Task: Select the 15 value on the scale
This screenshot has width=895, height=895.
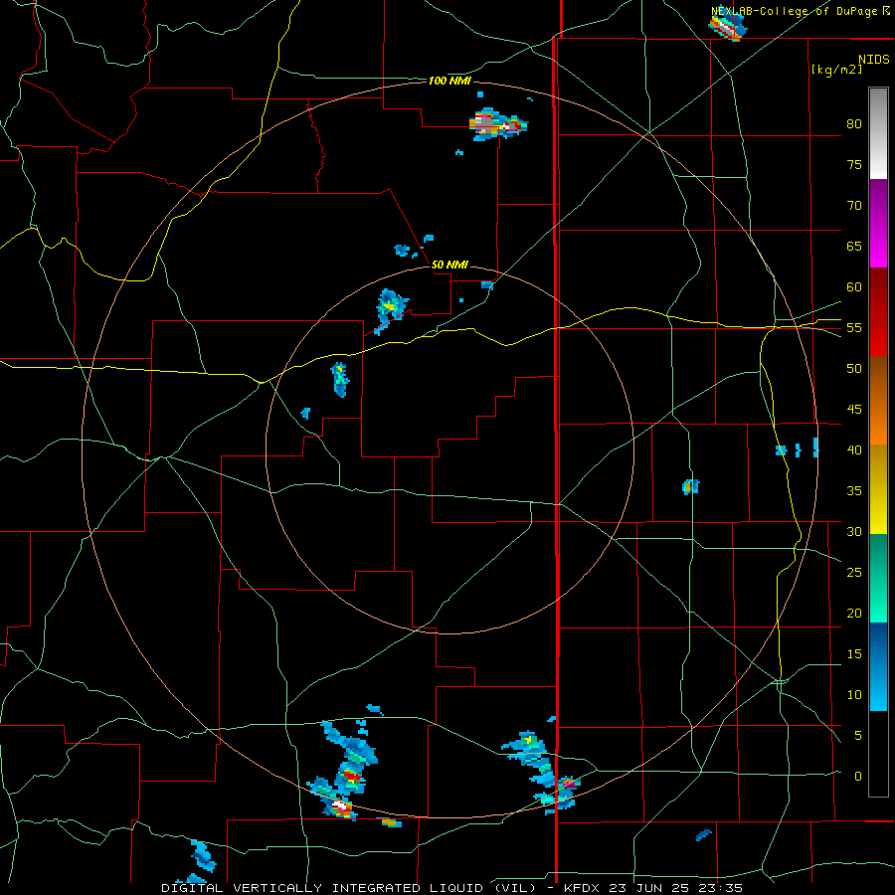Action: click(854, 654)
